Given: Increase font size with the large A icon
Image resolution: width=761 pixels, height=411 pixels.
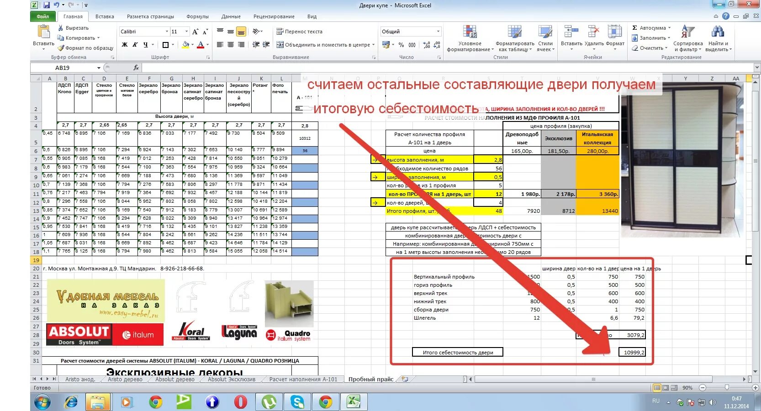Looking at the screenshot, I should pos(196,32).
